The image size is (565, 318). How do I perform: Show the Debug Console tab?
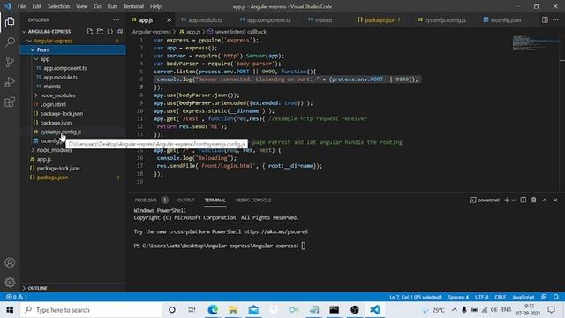[x=253, y=201]
